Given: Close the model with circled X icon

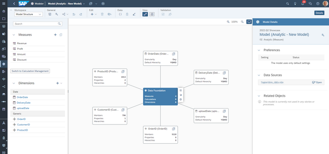Looking at the screenshot, I should click(x=103, y=4).
